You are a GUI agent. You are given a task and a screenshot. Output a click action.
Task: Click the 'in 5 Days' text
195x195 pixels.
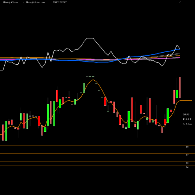(x=187, y=124)
